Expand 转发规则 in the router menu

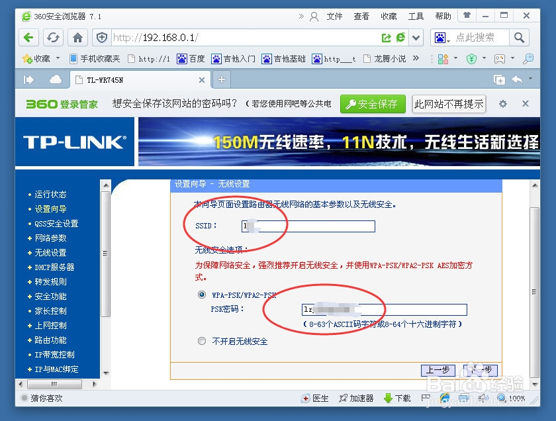(50, 281)
